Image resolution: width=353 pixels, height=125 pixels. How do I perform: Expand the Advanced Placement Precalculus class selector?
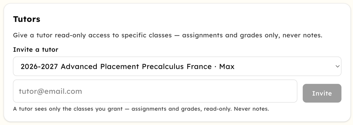point(177,66)
